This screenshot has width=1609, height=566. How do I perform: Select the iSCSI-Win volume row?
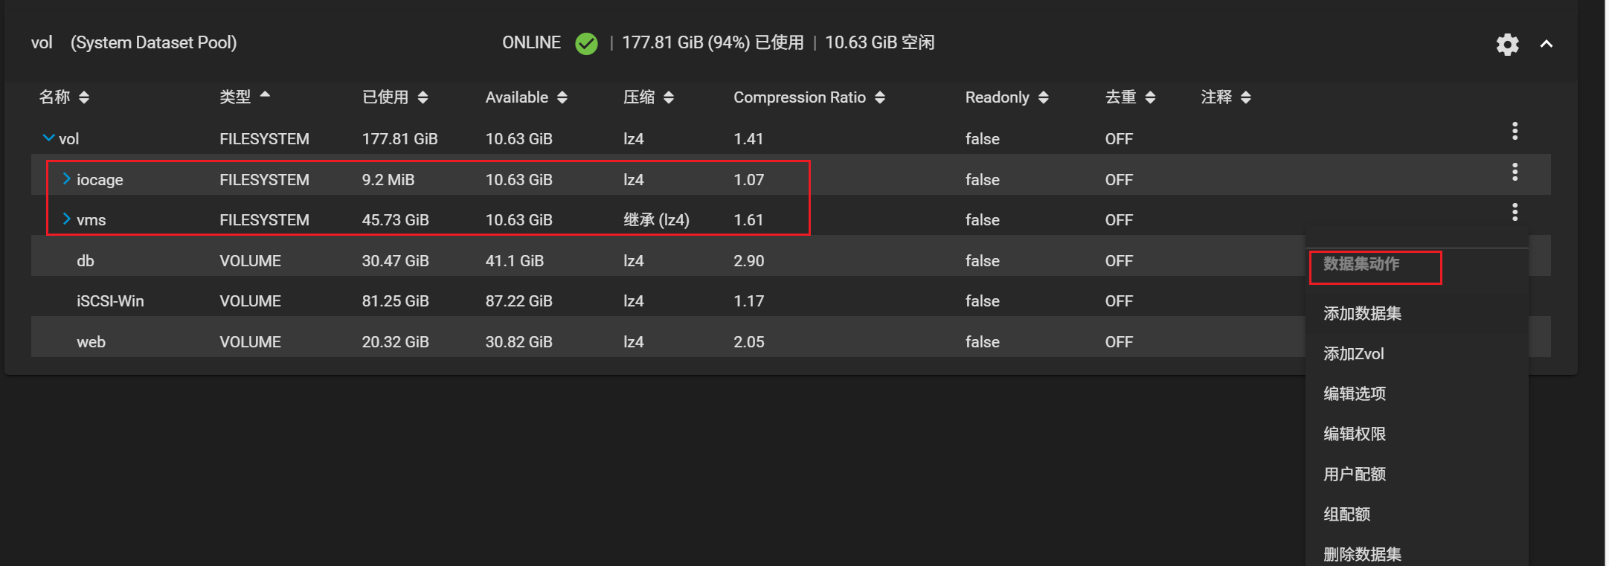pos(110,301)
